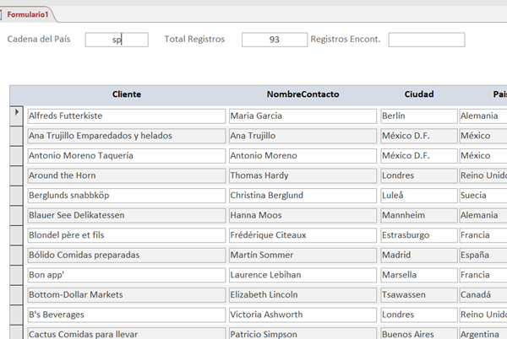Click the Mannheim city cell

pos(417,215)
